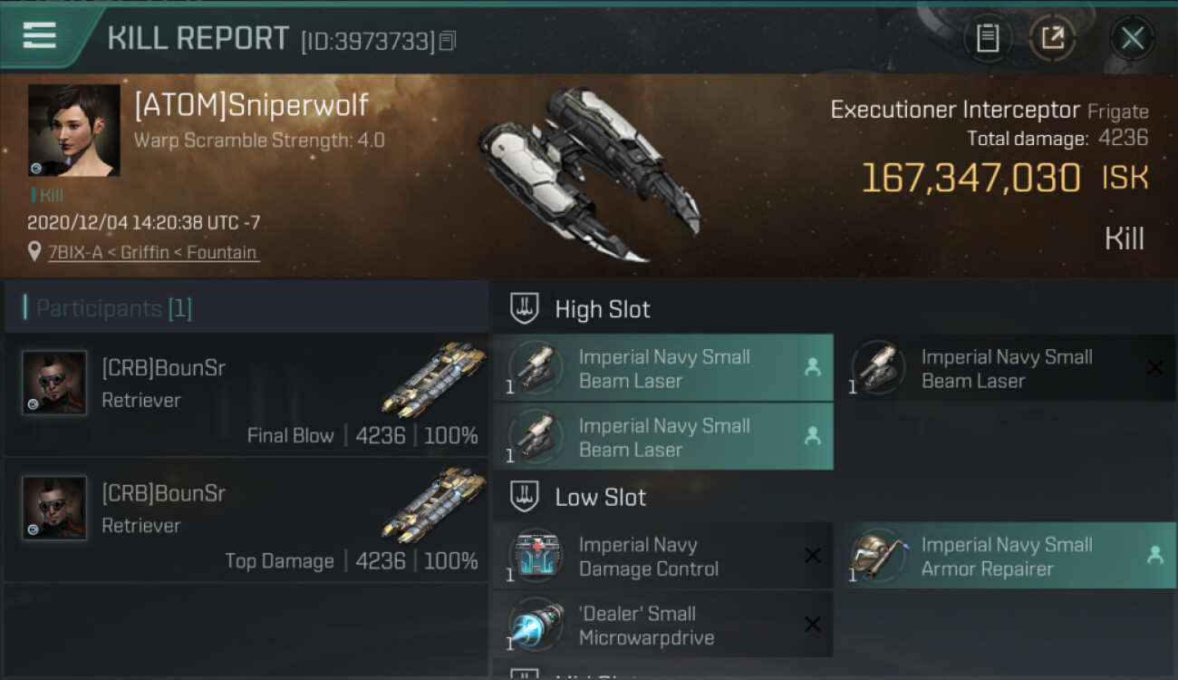The image size is (1178, 680).
Task: Close the kill report window
Action: 1132,38
